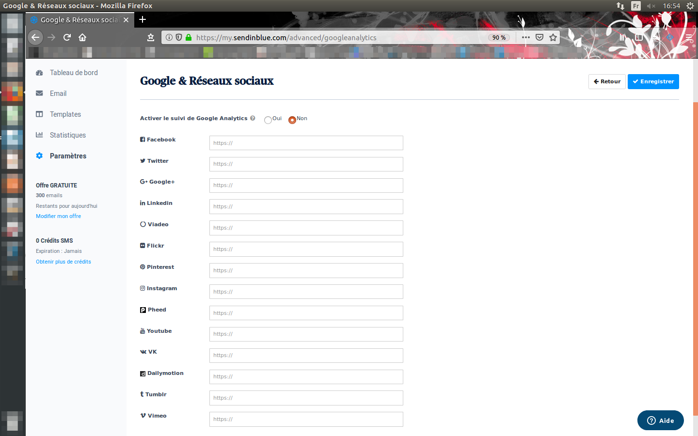Click the Statistiques chart icon in sidebar
698x436 pixels.
tap(39, 135)
